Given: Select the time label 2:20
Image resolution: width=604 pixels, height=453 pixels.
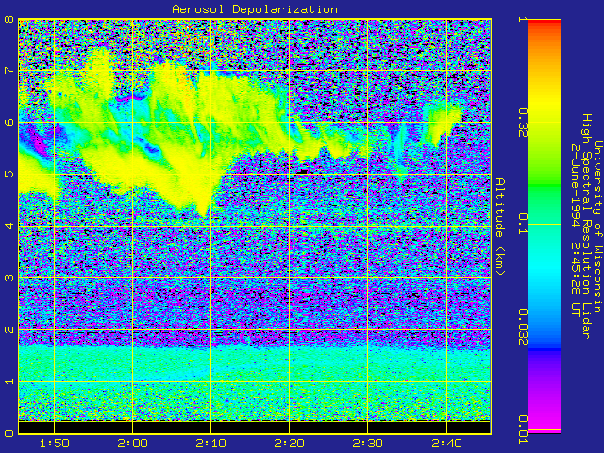Looking at the screenshot, I should pos(290,444).
